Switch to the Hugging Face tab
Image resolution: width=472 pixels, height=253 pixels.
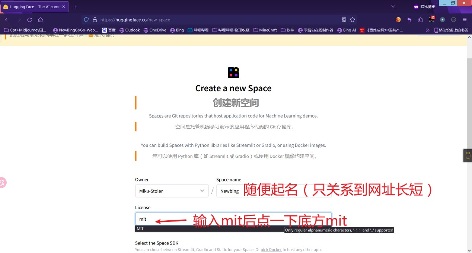click(35, 7)
